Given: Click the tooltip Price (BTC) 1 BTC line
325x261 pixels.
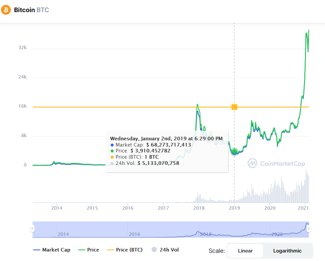Looking at the screenshot, I should [135, 157].
